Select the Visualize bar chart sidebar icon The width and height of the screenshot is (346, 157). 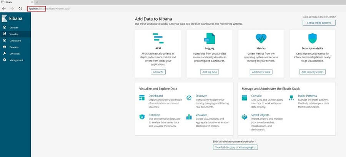click(x=4, y=34)
